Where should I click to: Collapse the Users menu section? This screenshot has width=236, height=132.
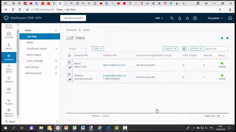56,30
